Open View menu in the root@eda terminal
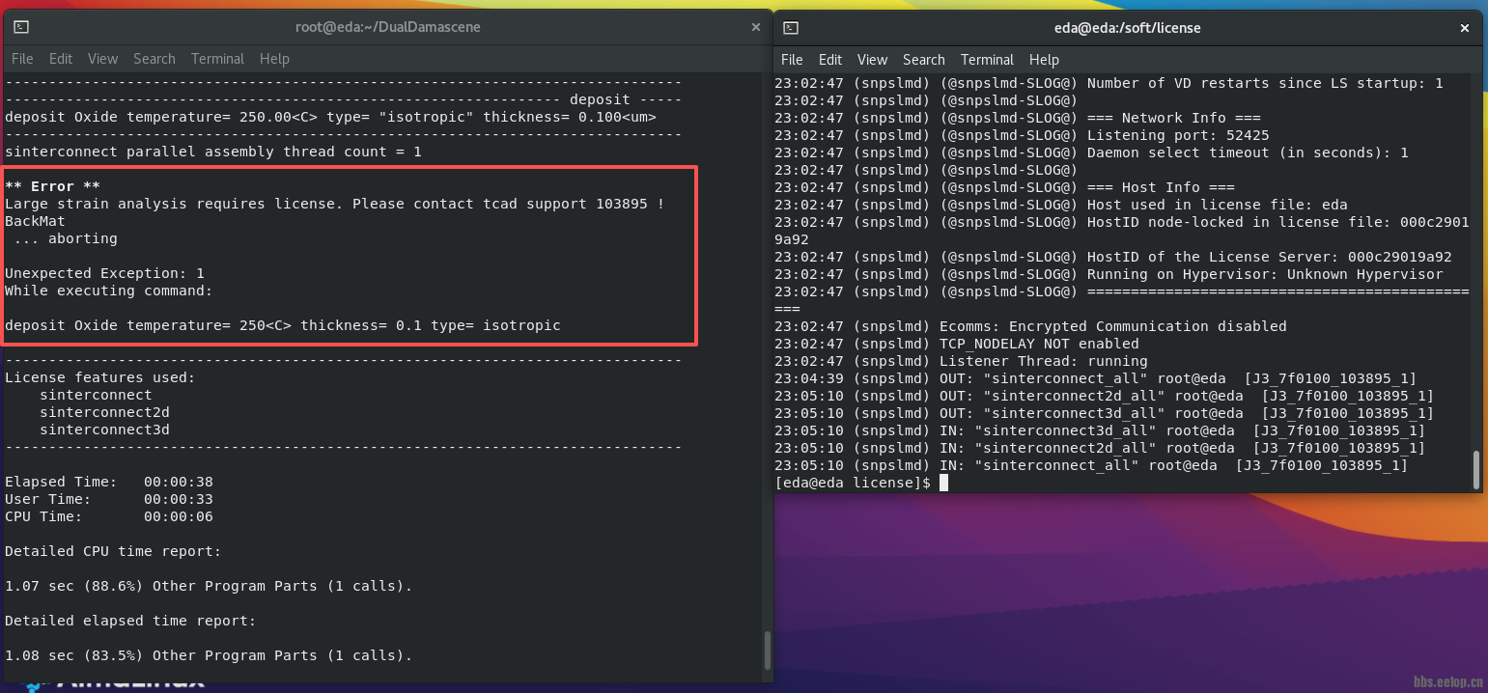This screenshot has height=693, width=1488. click(x=102, y=59)
